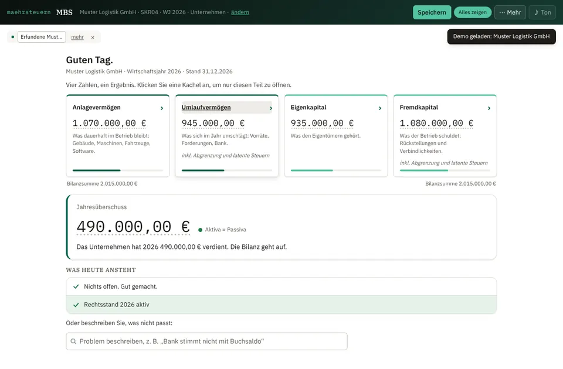Image resolution: width=563 pixels, height=369 pixels.
Task: Click the MBS logo mark
Action: coord(65,12)
